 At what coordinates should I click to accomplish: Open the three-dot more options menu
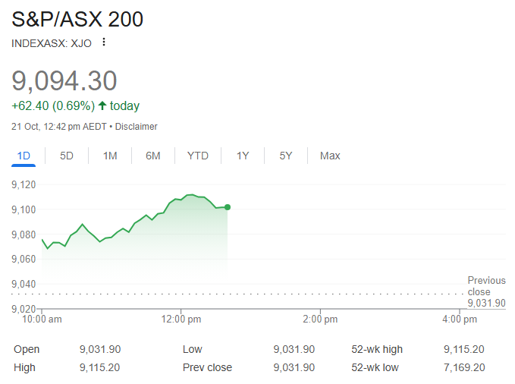(x=104, y=42)
